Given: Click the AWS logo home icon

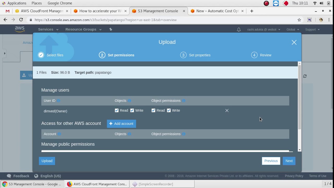Looking at the screenshot, I should [20, 29].
